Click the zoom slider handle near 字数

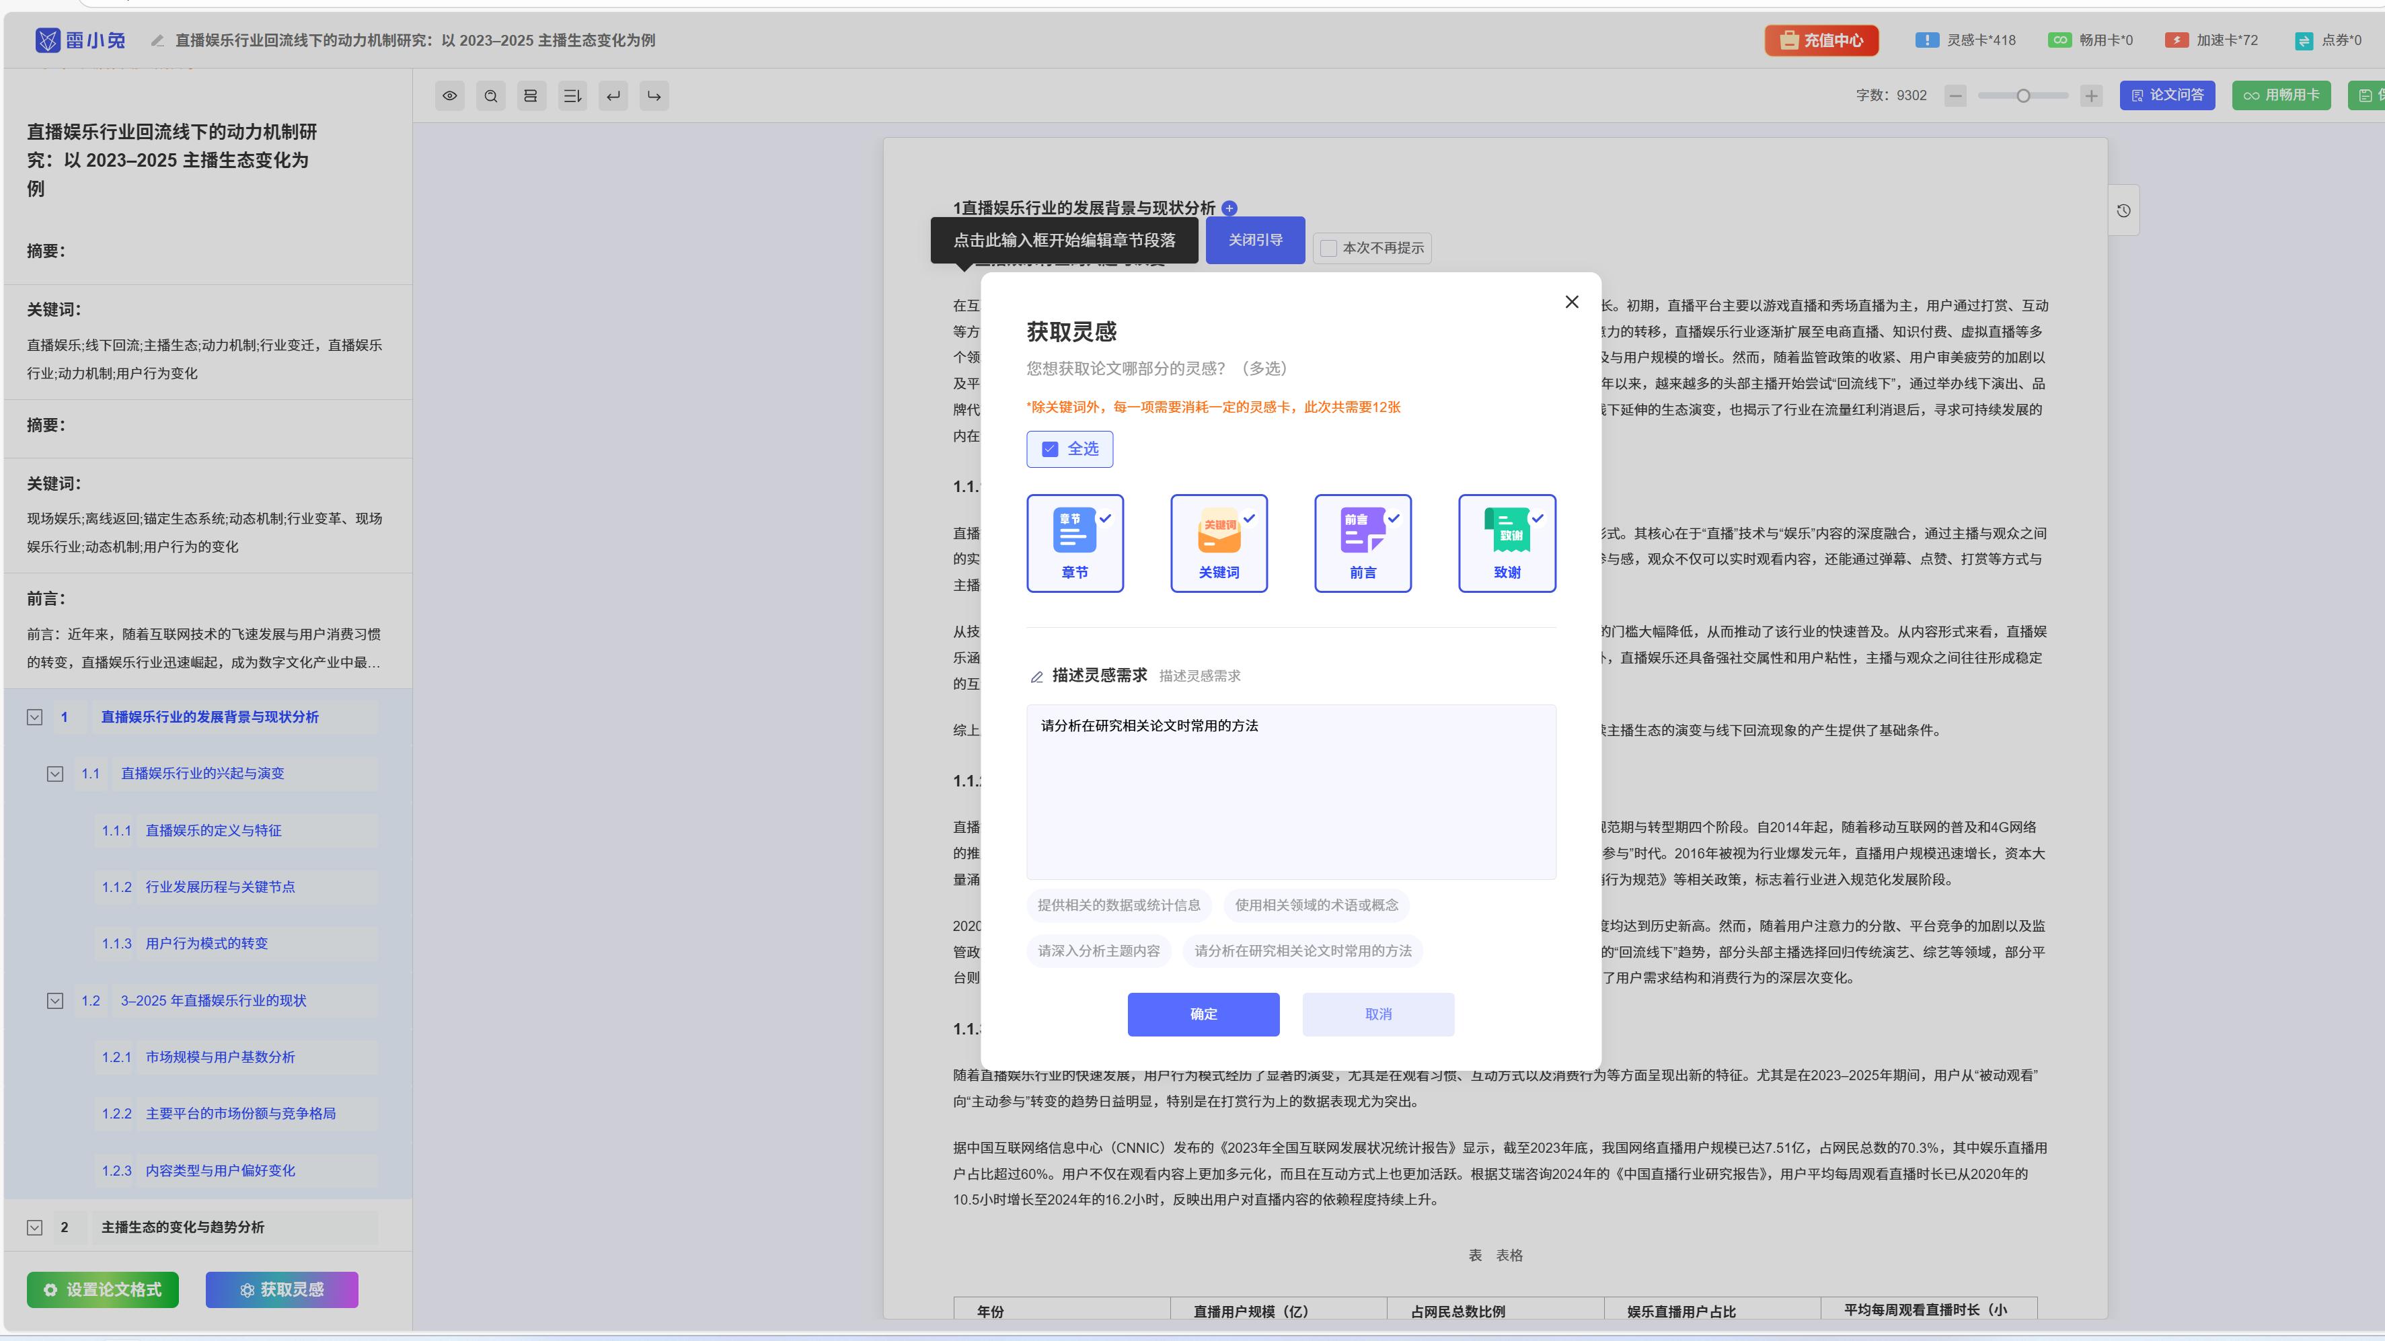pos(2023,95)
